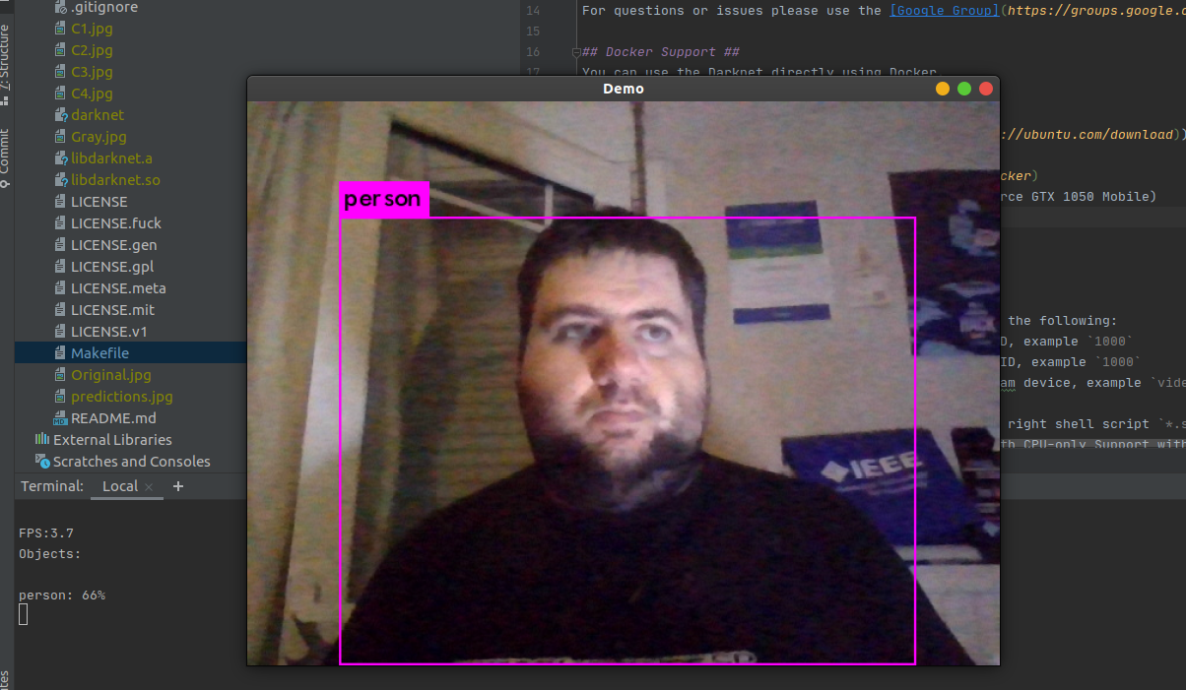The image size is (1186, 690).
Task: Close the Demo window (red button)
Action: (986, 89)
